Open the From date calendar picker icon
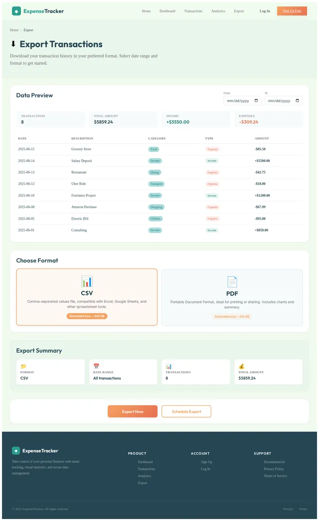319x521 pixels. [256, 101]
